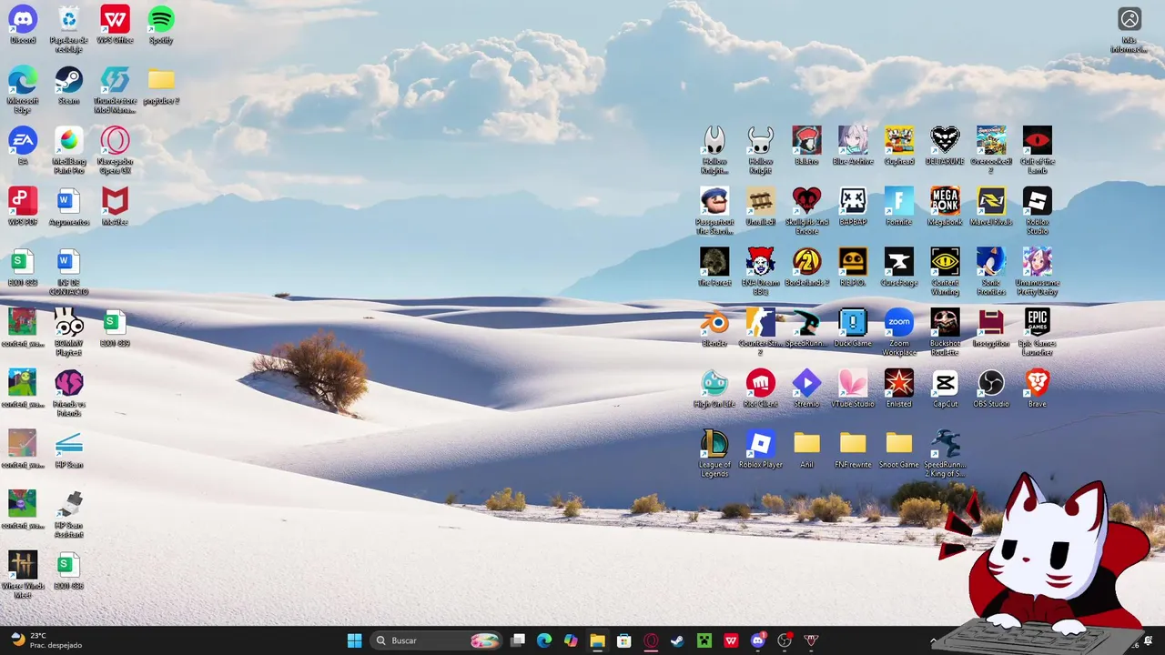The image size is (1165, 655).
Task: Open the weather widget showing 23°C
Action: pyautogui.click(x=46, y=640)
